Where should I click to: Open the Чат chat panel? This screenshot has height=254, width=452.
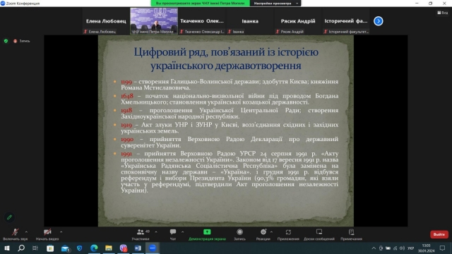tap(173, 234)
